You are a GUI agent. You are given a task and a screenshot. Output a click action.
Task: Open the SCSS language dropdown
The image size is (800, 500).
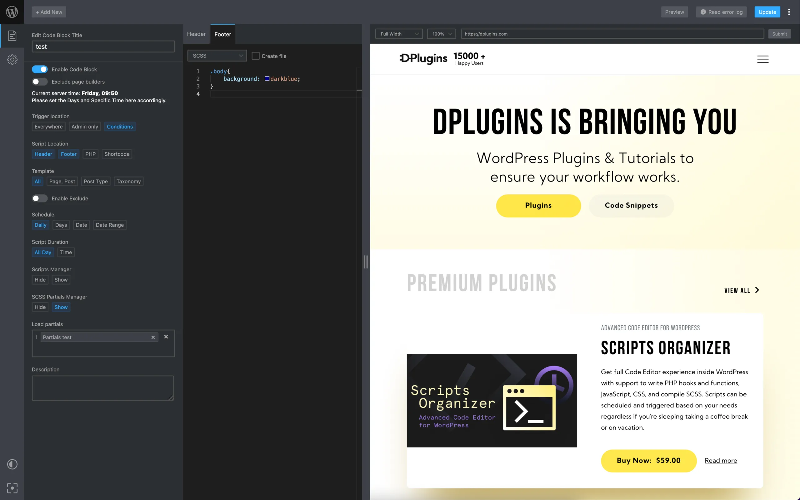pos(217,56)
